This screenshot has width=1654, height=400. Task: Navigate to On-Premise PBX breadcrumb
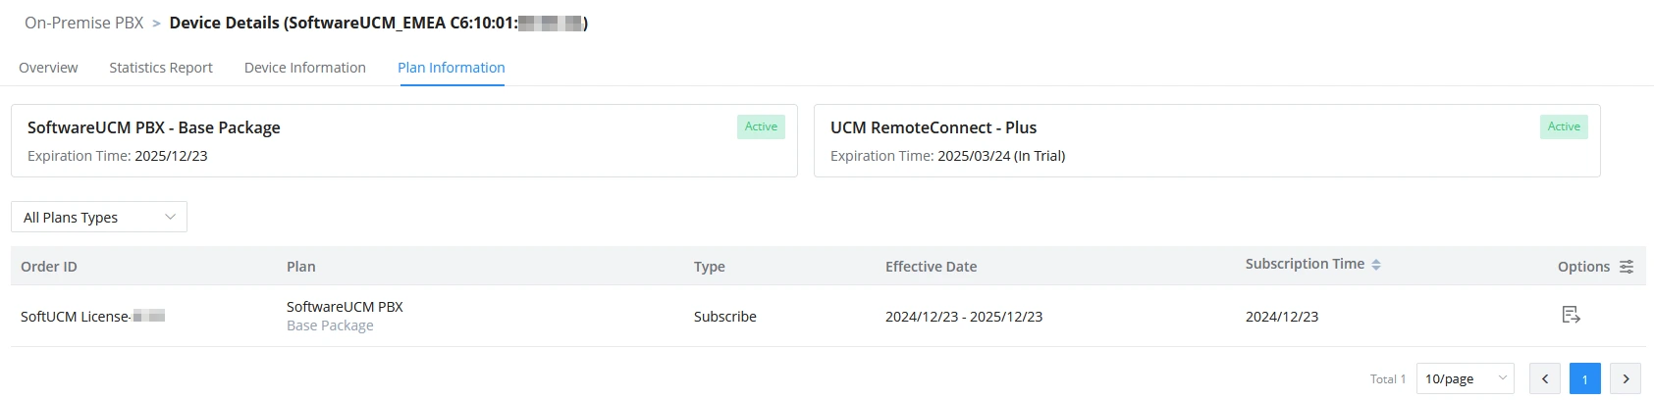[x=84, y=23]
